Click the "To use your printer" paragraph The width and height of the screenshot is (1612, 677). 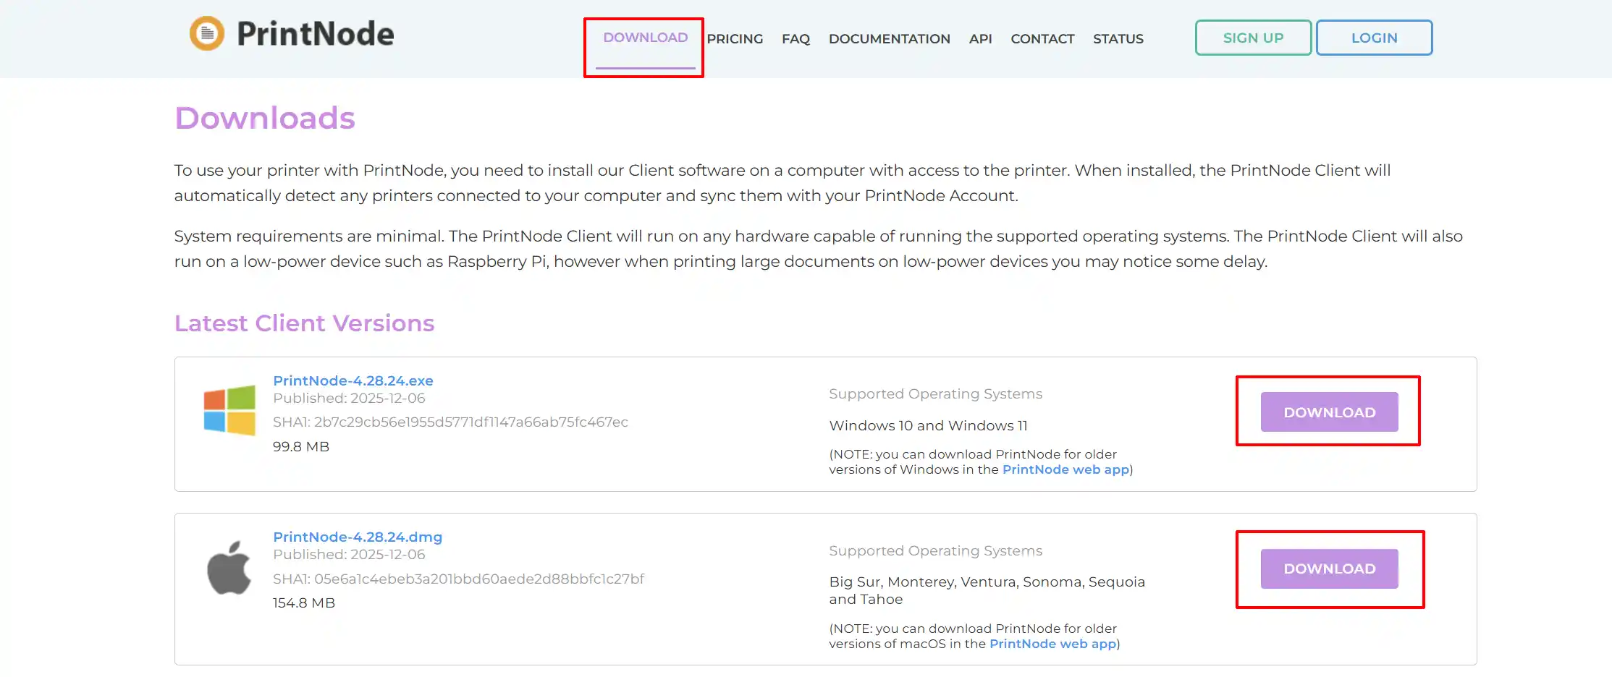[x=782, y=183]
